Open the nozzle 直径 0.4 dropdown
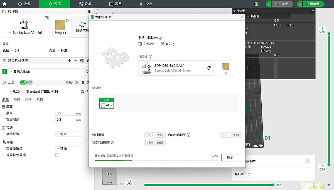Viewport: 334px width, 190px height. 29,50
